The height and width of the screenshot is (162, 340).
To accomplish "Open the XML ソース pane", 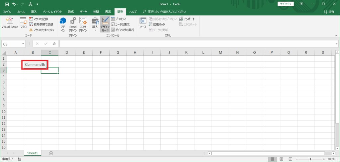I will tap(143, 23).
